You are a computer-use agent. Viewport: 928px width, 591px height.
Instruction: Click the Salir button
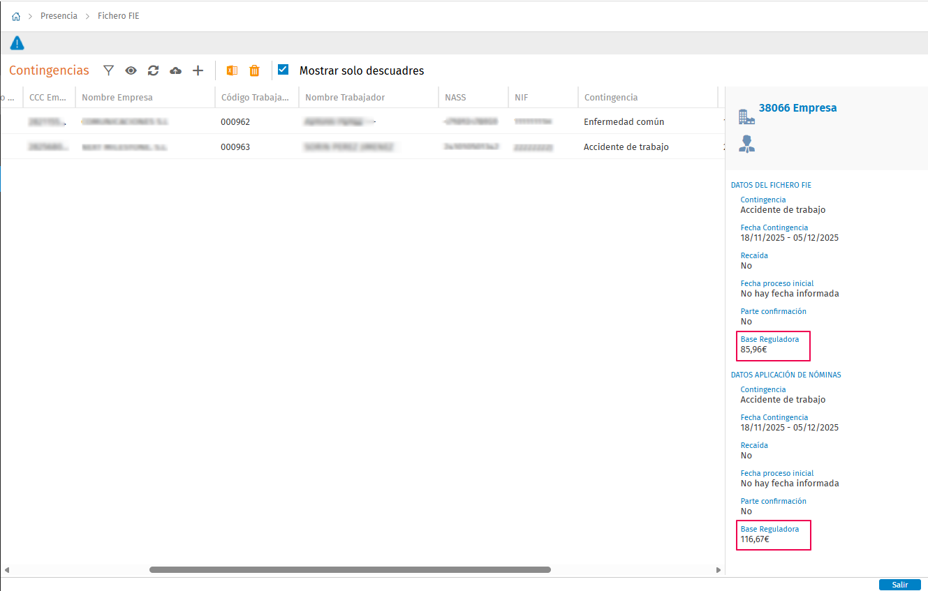pyautogui.click(x=900, y=585)
